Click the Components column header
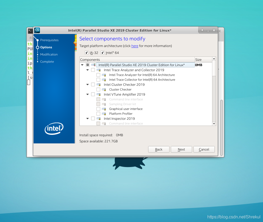The height and width of the screenshot is (222, 263). click(x=137, y=60)
